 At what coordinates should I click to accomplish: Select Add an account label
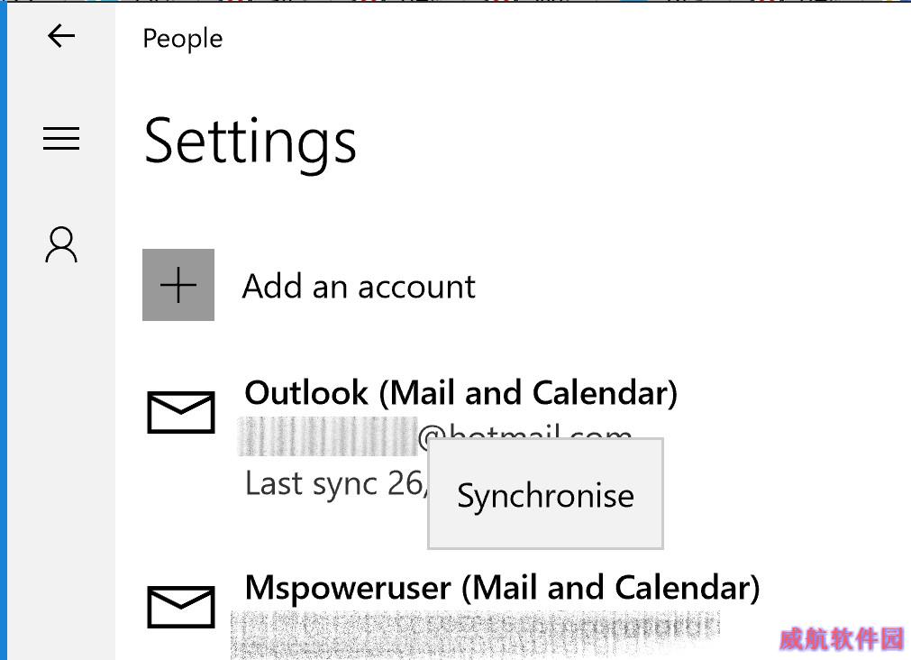(359, 286)
